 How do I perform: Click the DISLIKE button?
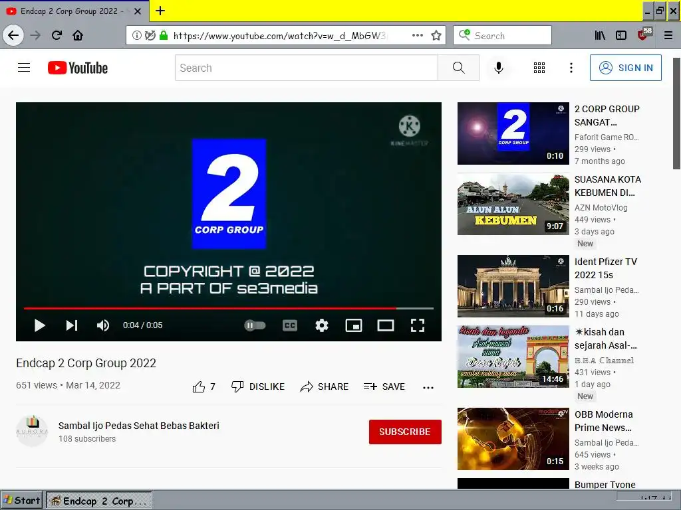click(258, 386)
